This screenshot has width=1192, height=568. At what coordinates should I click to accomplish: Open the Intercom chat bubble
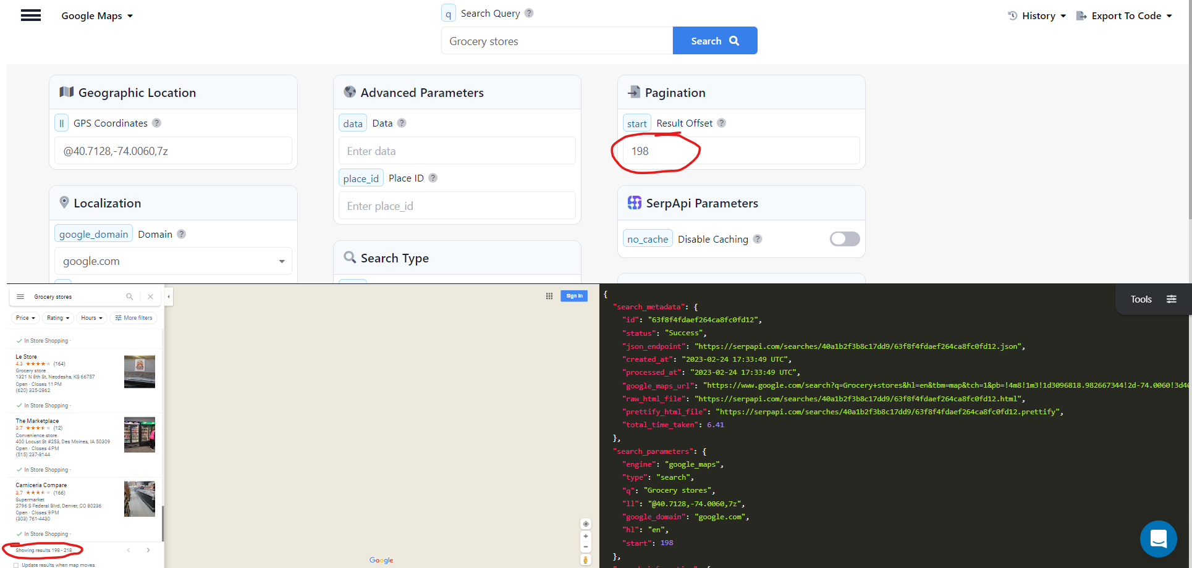point(1158,538)
